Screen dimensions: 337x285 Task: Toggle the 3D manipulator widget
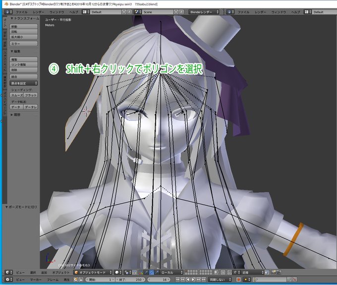pos(141,272)
